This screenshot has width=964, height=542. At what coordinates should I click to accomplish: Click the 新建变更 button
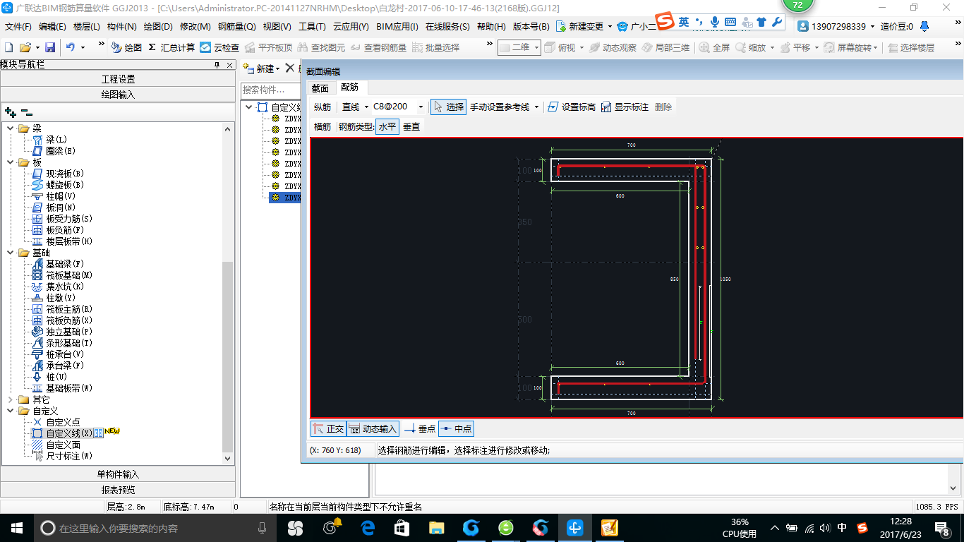[x=580, y=27]
